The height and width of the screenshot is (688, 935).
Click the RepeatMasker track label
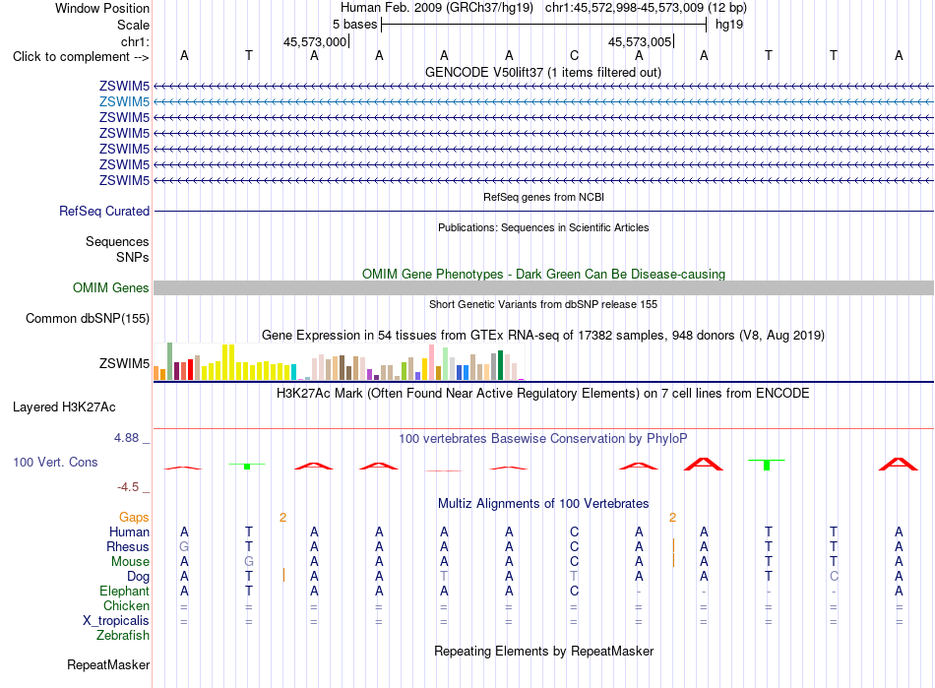tap(108, 664)
